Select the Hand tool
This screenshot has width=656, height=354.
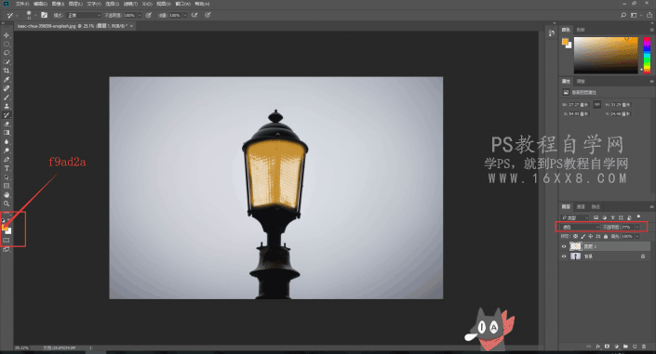pos(7,195)
